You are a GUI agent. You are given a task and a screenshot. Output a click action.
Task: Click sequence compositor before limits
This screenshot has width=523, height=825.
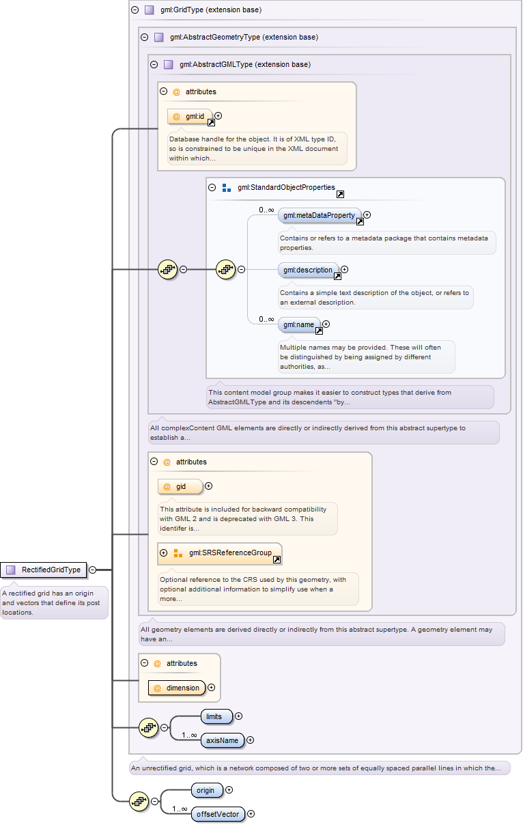pos(148,728)
